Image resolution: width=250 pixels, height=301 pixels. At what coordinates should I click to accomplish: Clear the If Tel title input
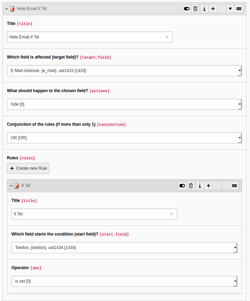coord(172,214)
